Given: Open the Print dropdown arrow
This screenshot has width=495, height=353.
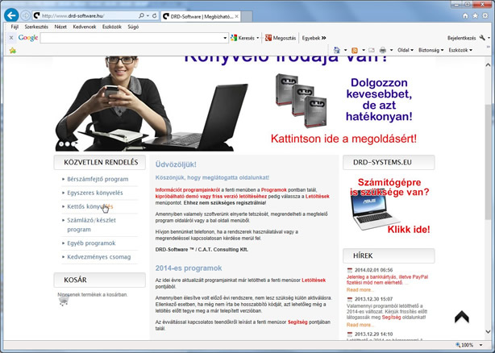Looking at the screenshot, I should (392, 50).
